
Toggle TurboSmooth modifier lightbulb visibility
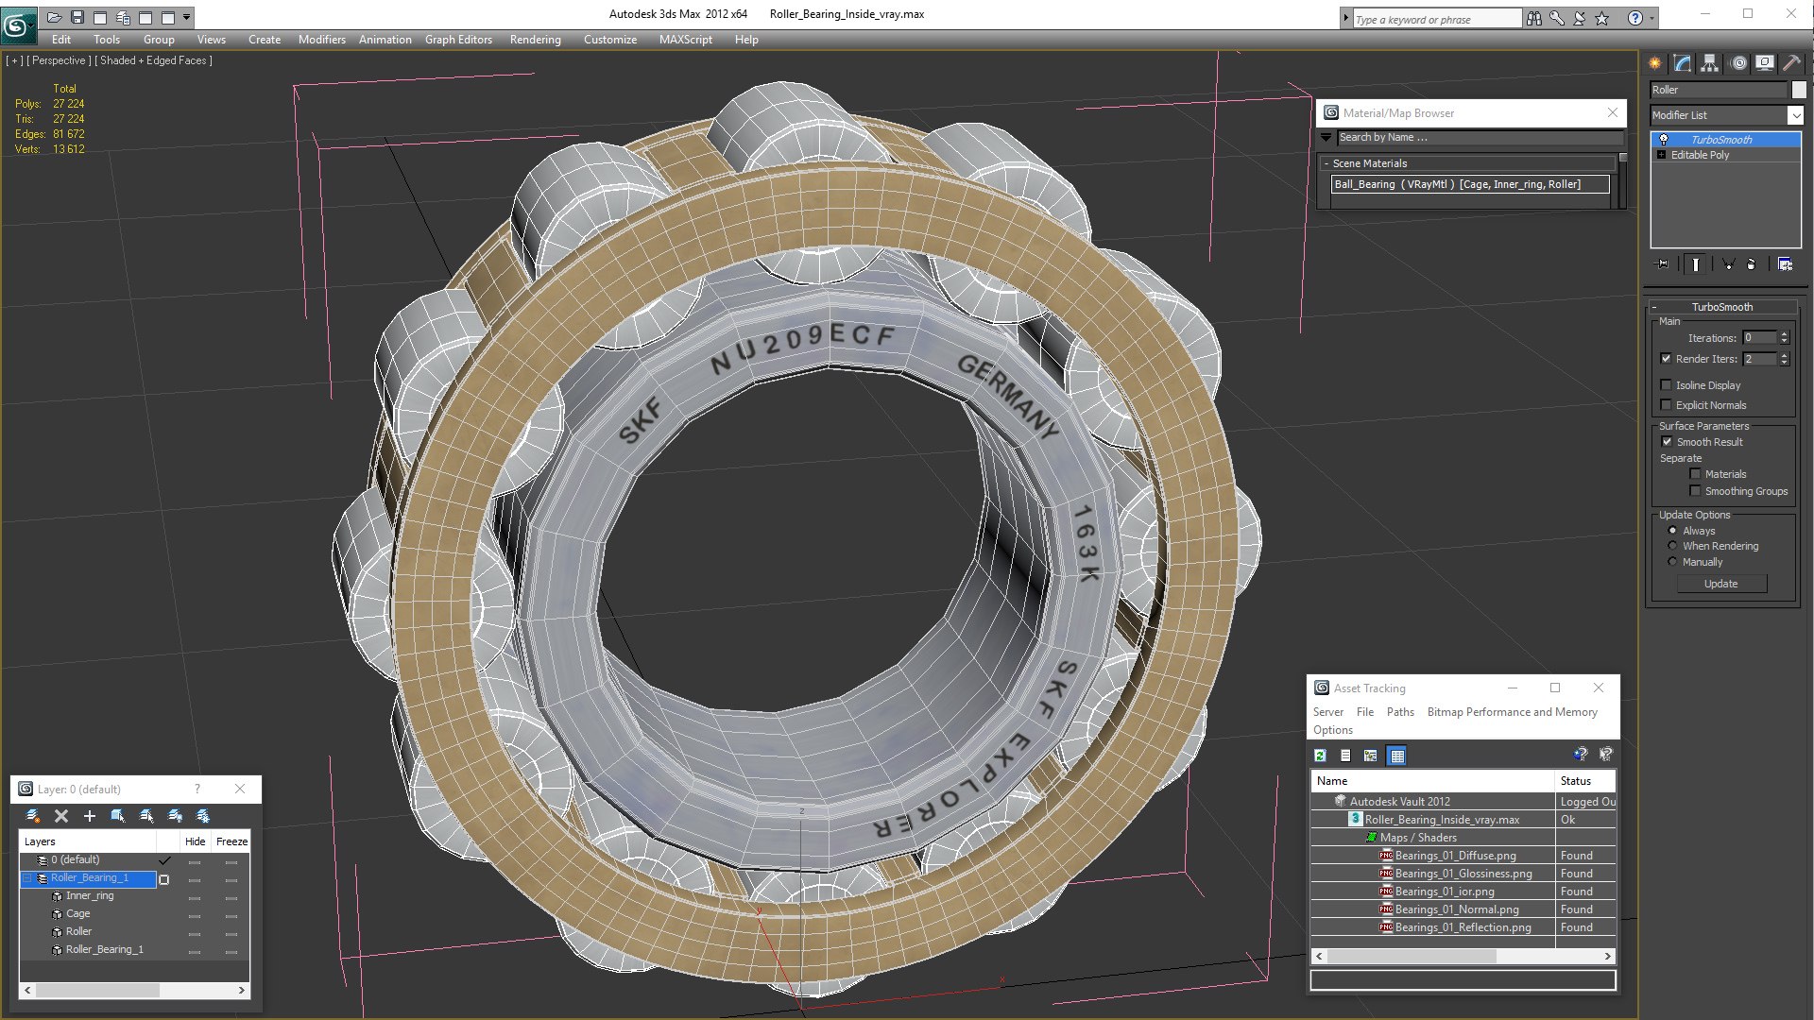point(1664,140)
